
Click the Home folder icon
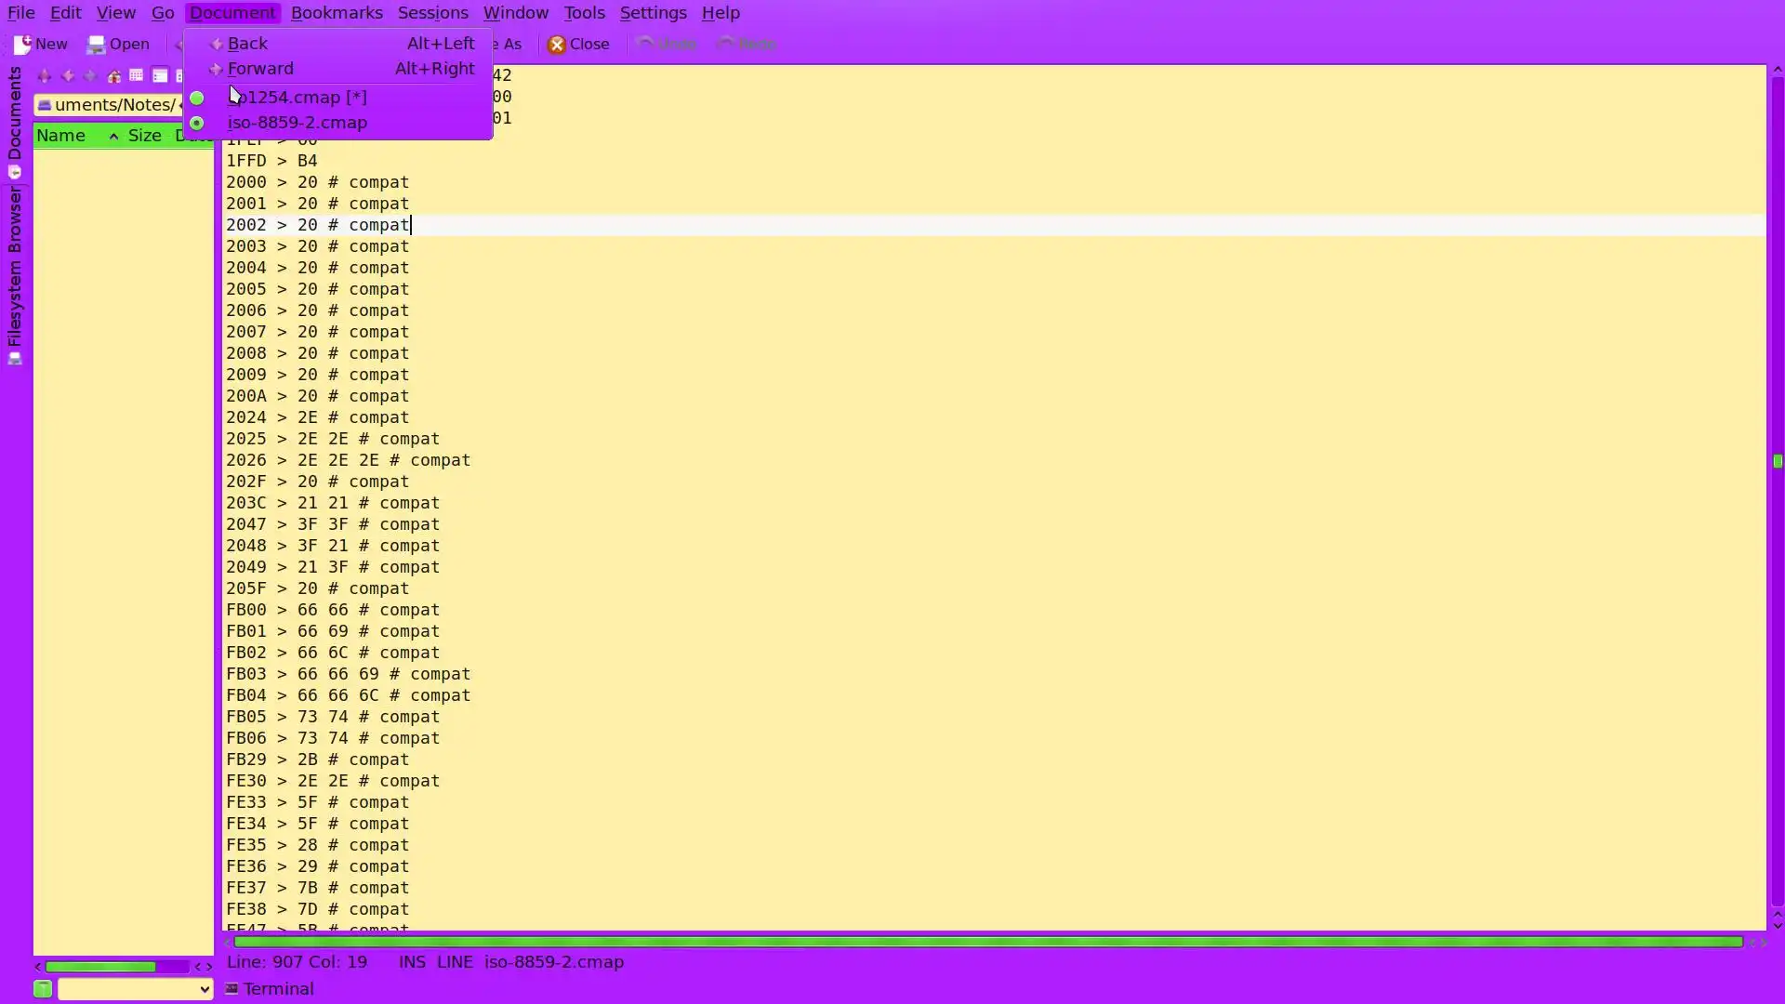113,76
